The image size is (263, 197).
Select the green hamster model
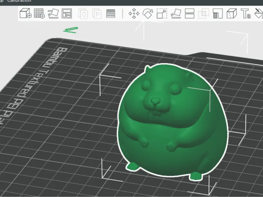pyautogui.click(x=173, y=122)
